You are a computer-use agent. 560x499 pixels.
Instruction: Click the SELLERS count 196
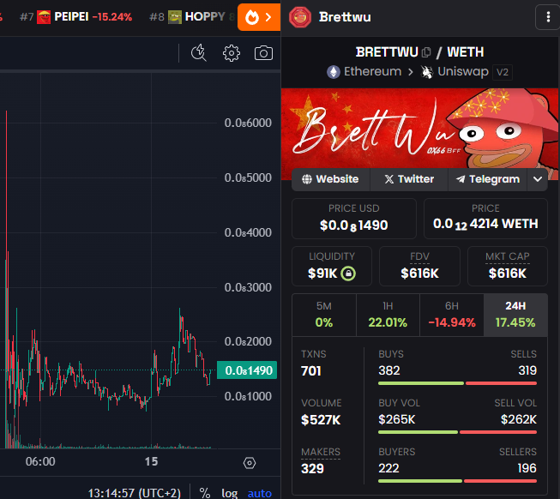(x=527, y=468)
